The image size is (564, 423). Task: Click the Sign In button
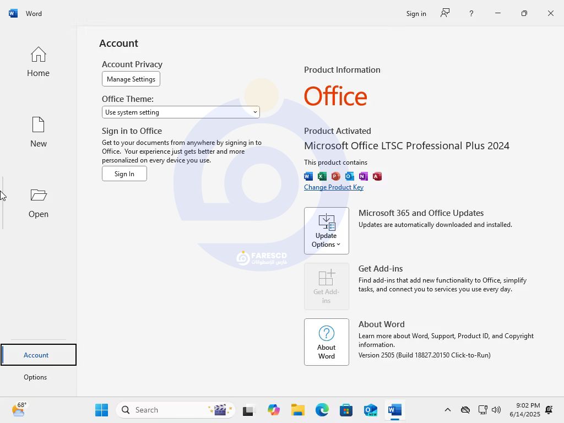point(124,173)
